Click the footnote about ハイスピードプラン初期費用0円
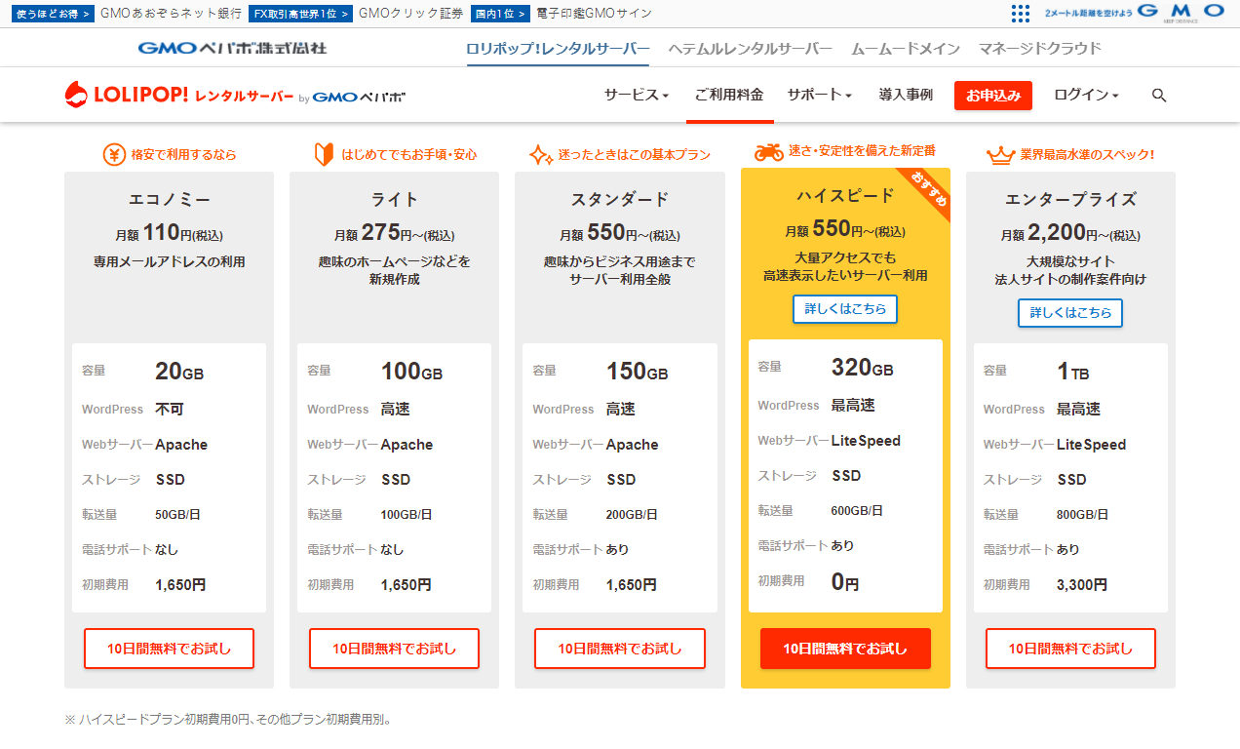Image resolution: width=1240 pixels, height=749 pixels. pyautogui.click(x=228, y=720)
